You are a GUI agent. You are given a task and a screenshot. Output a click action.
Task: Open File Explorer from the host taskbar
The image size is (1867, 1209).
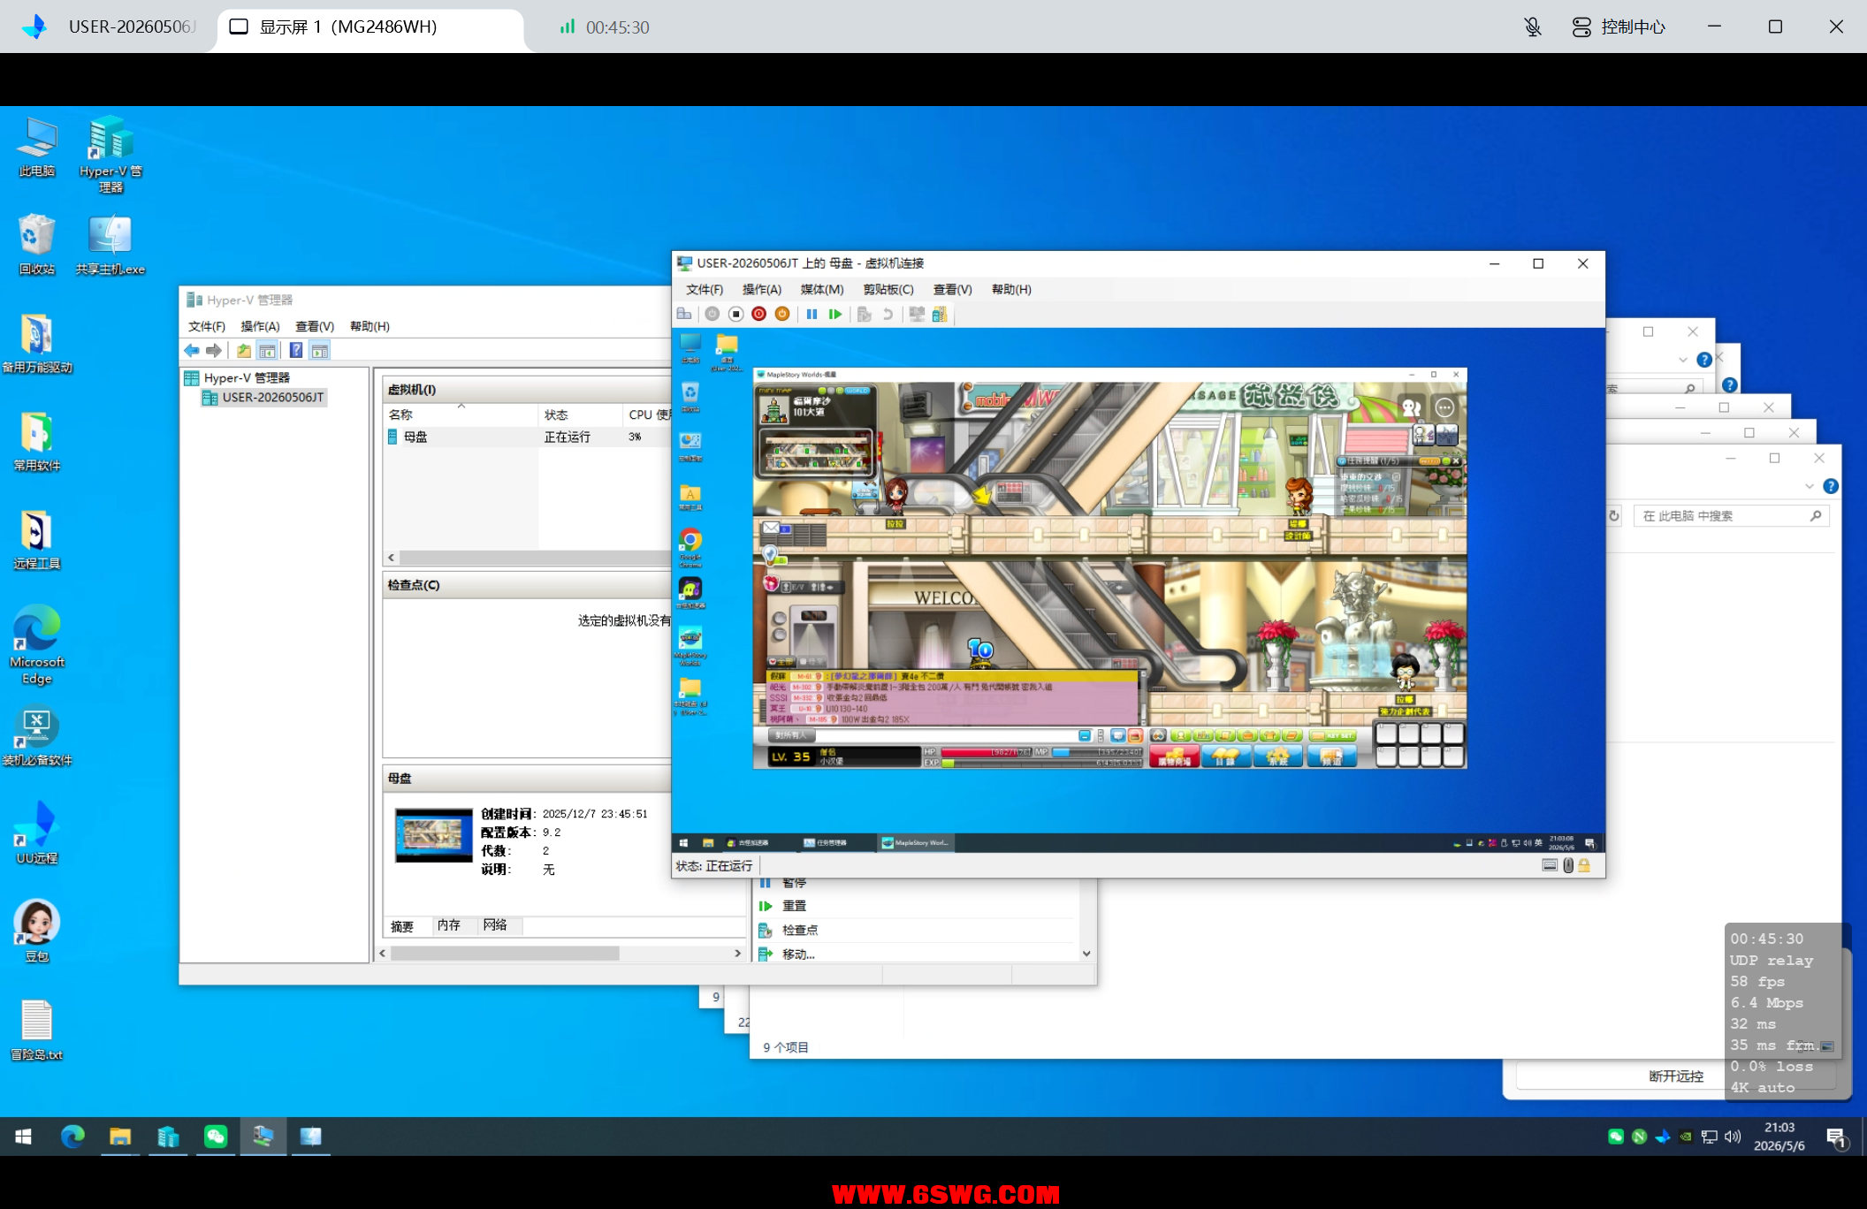tap(120, 1137)
